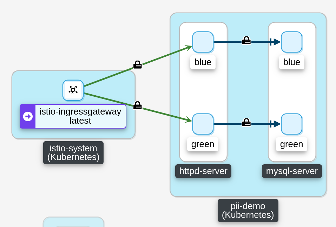Click the mTLS lock between the blue nodes
This screenshot has width=336, height=227.
point(246,40)
